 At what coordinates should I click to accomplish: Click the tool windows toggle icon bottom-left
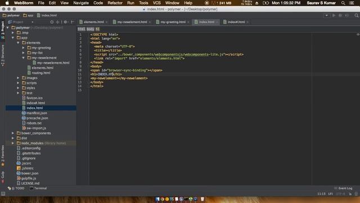3,194
